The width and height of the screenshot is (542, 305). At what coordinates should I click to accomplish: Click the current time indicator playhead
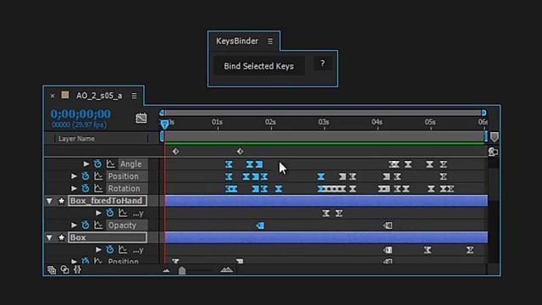[x=165, y=124]
